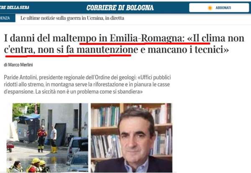Viewport: 251px width, 173px height.
Task: Click the word tecnici in the headline
Action: [212, 50]
